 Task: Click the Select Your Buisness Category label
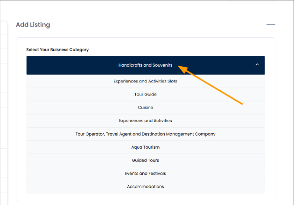click(x=57, y=49)
